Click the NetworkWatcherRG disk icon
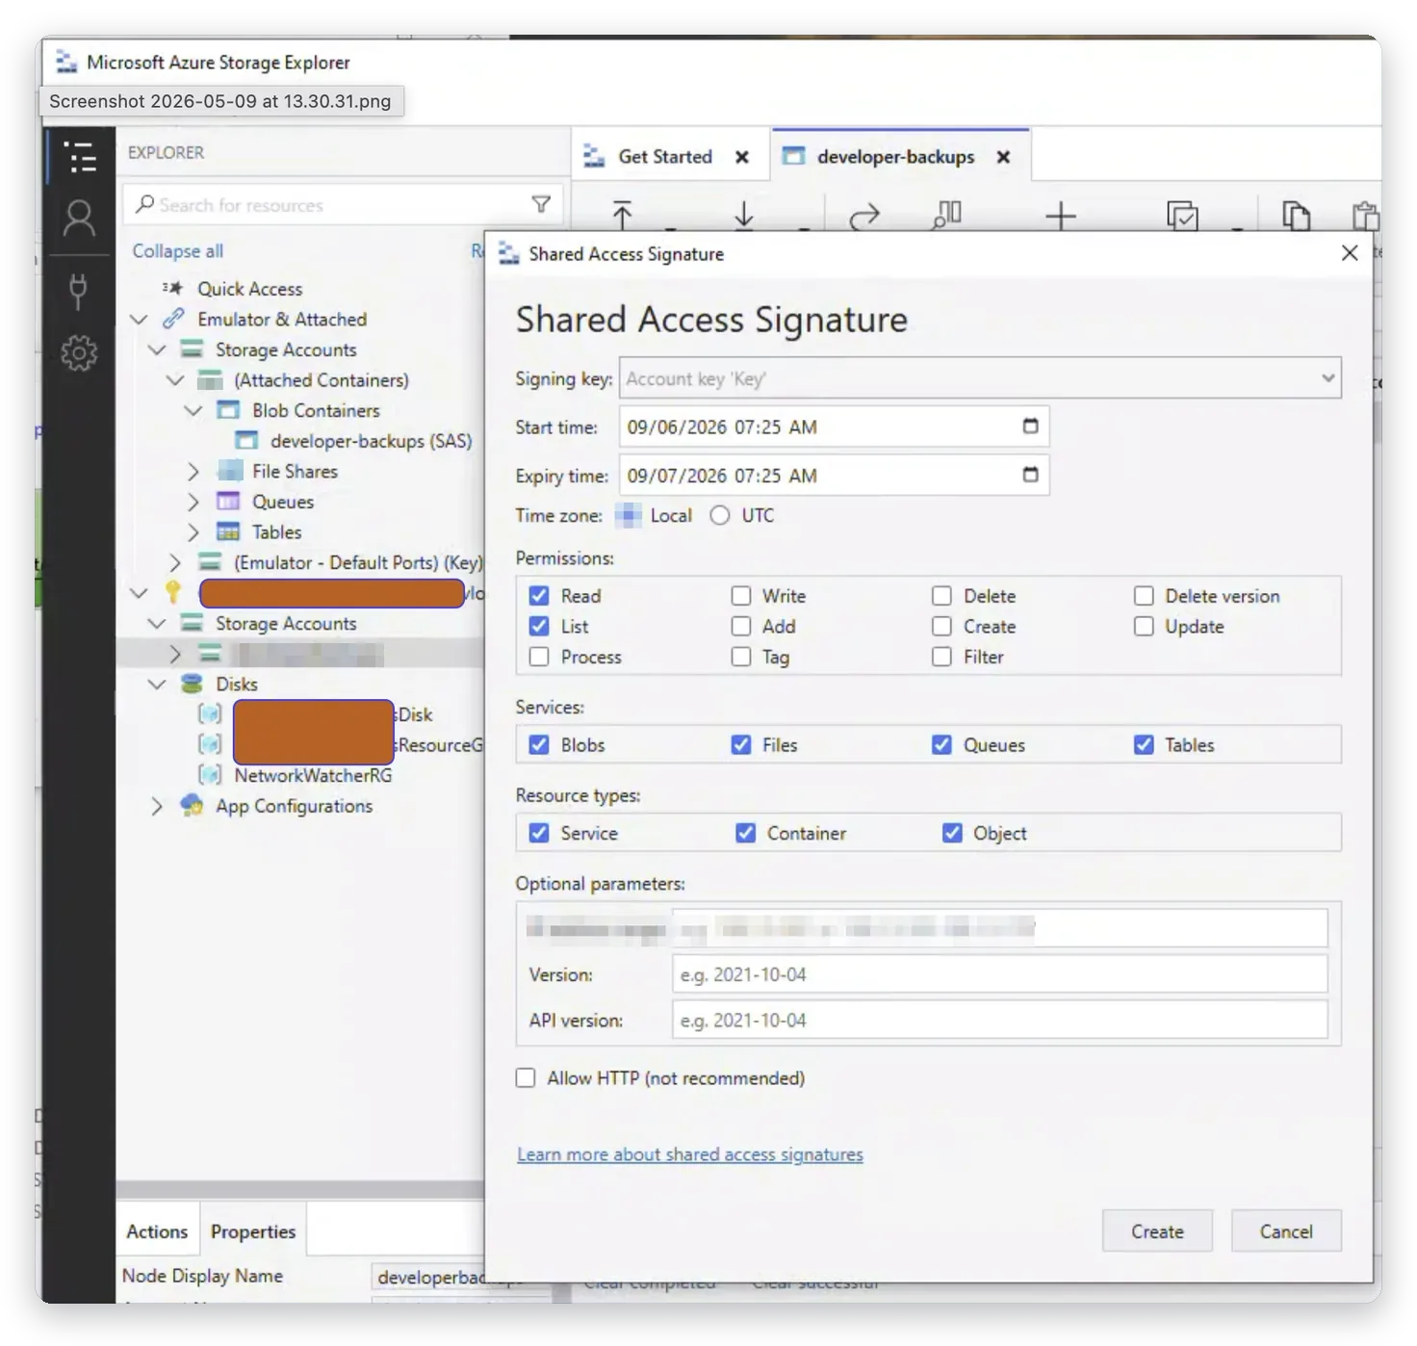The image size is (1417, 1346). click(210, 775)
